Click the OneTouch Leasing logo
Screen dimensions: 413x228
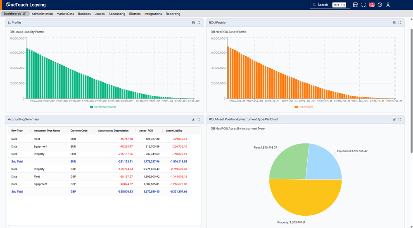point(26,5)
